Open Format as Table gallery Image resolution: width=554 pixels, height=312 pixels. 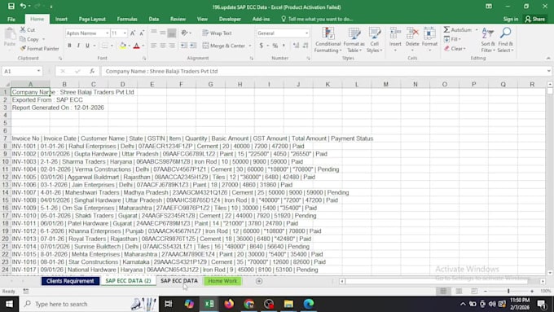pyautogui.click(x=354, y=40)
